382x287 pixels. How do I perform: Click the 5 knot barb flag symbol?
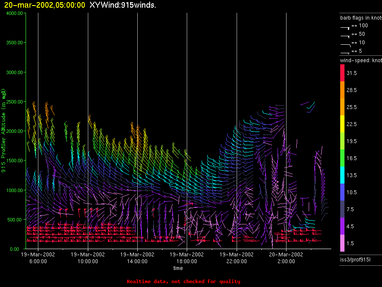pos(345,52)
